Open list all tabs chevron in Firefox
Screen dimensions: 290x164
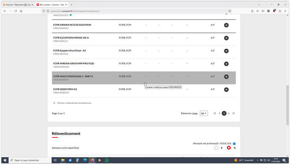click(259, 5)
